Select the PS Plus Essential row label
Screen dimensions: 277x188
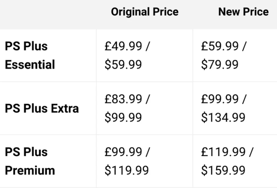(30, 55)
